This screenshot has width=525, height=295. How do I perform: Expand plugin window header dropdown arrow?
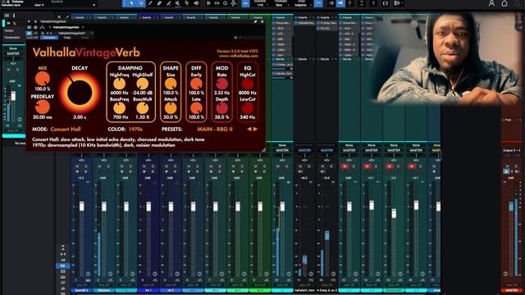click(29, 22)
